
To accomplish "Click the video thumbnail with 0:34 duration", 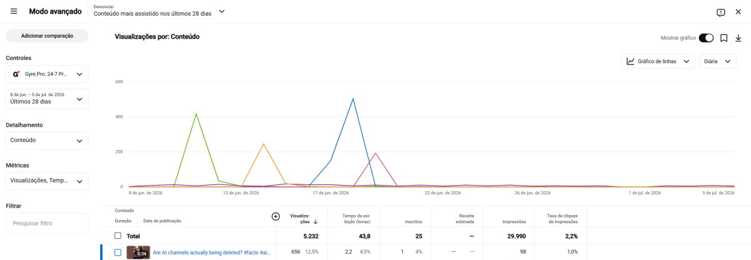I will pos(138,252).
